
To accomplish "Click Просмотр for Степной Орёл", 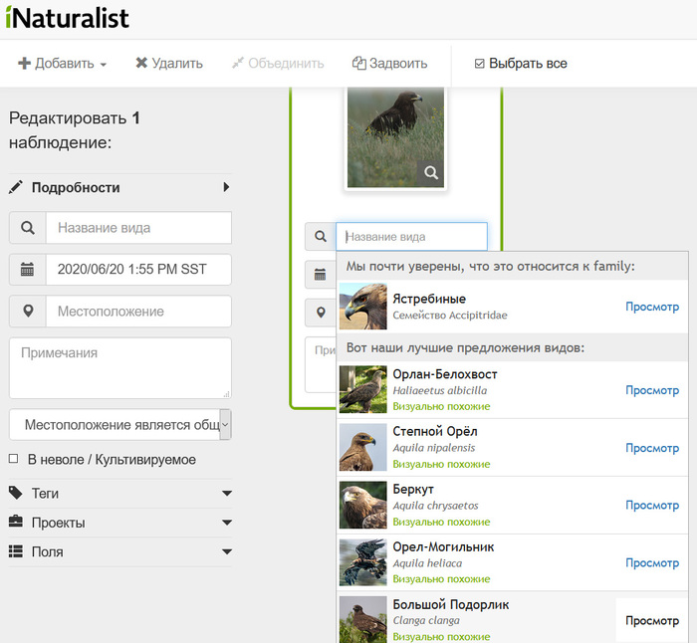I will (652, 448).
